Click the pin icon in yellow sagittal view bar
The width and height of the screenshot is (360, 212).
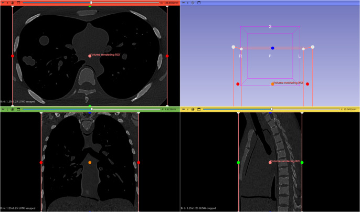click(x=184, y=109)
